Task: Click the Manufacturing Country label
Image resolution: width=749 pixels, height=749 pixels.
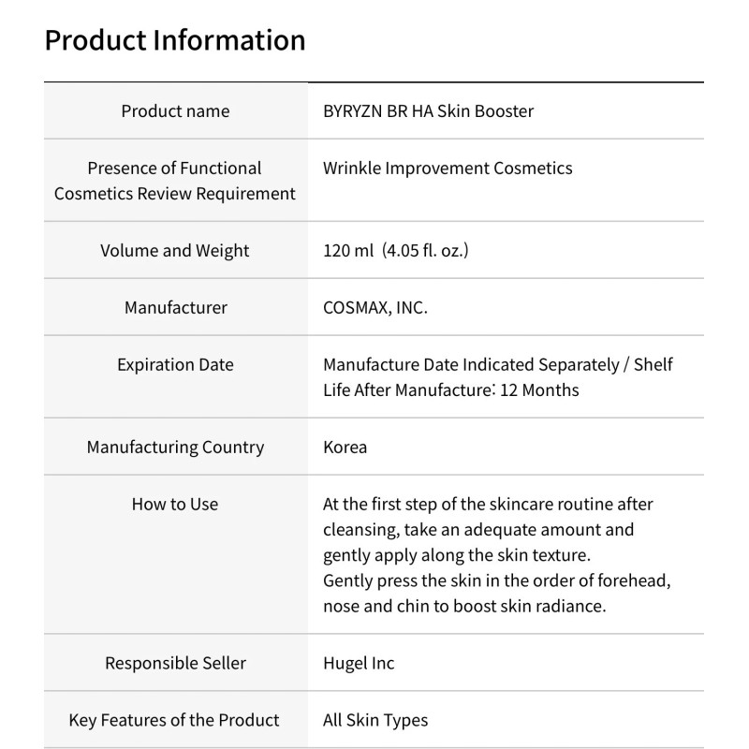Action: (x=175, y=448)
